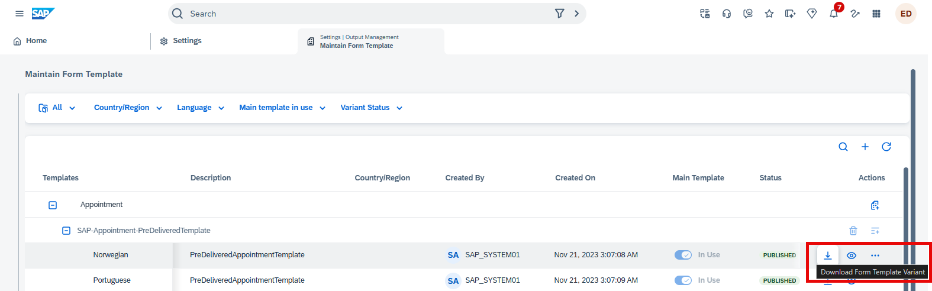Preview the Norwegian template using eye icon

852,256
